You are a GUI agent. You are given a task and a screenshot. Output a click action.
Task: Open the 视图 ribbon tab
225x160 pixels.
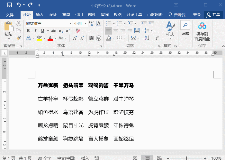tap(118, 15)
